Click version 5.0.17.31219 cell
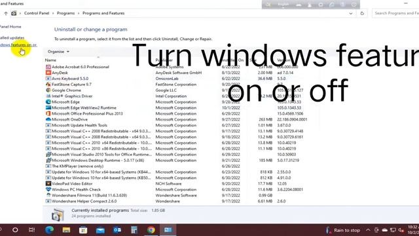This screenshot has width=419, height=236. pos(288,160)
